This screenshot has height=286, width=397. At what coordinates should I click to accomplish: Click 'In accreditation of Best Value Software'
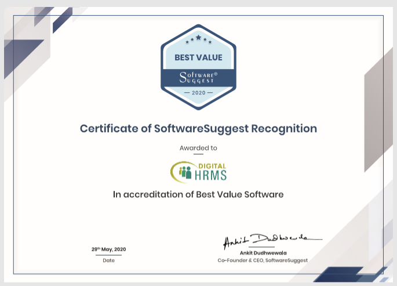198,194
